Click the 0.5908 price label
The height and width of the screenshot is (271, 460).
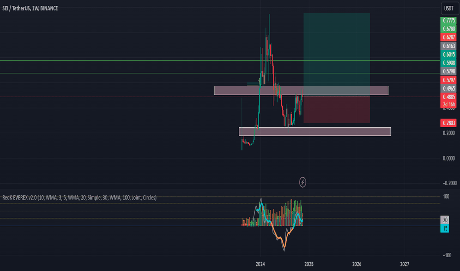(x=449, y=63)
